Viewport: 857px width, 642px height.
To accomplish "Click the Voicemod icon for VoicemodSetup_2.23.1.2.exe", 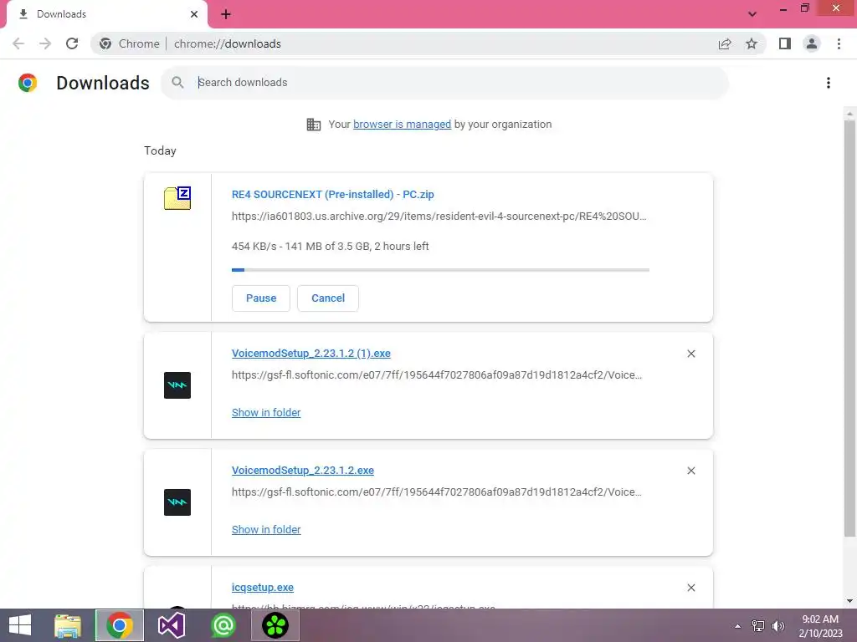I will pos(177,502).
